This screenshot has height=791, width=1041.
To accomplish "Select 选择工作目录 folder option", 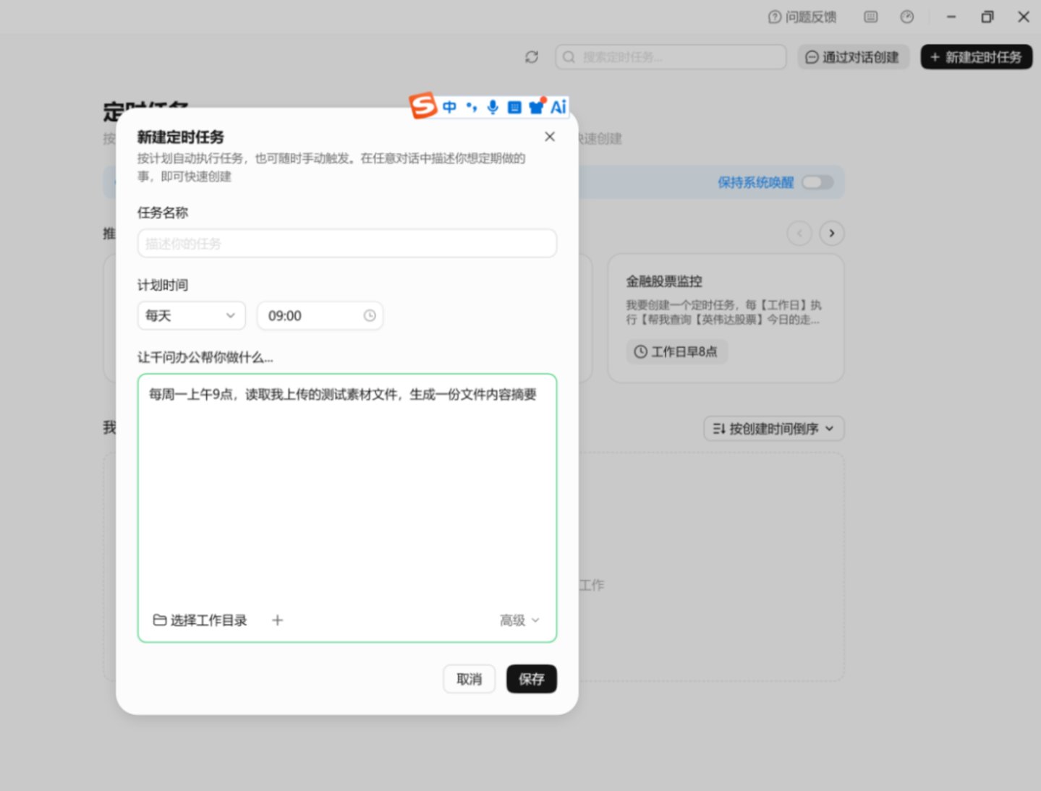I will click(200, 620).
